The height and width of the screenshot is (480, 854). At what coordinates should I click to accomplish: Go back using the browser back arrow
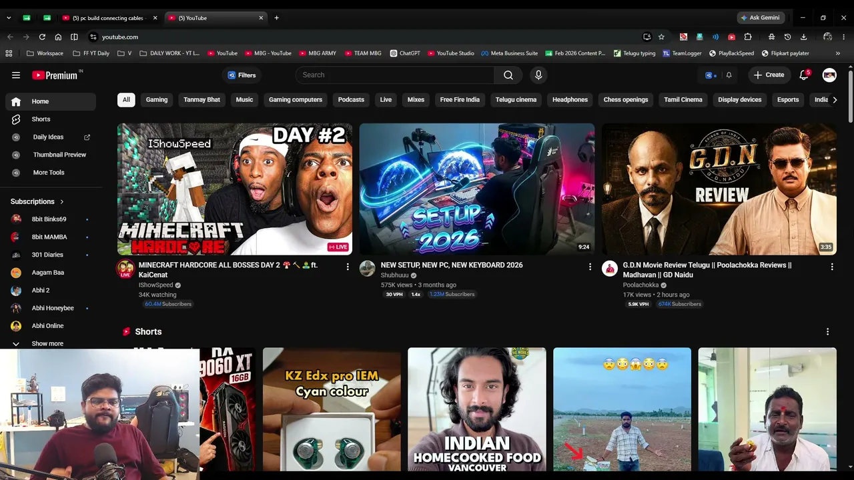[10, 37]
